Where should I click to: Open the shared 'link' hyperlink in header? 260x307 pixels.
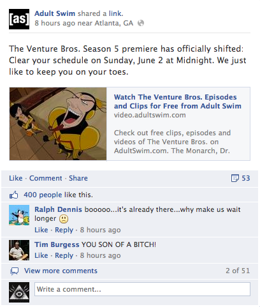pyautogui.click(x=116, y=13)
